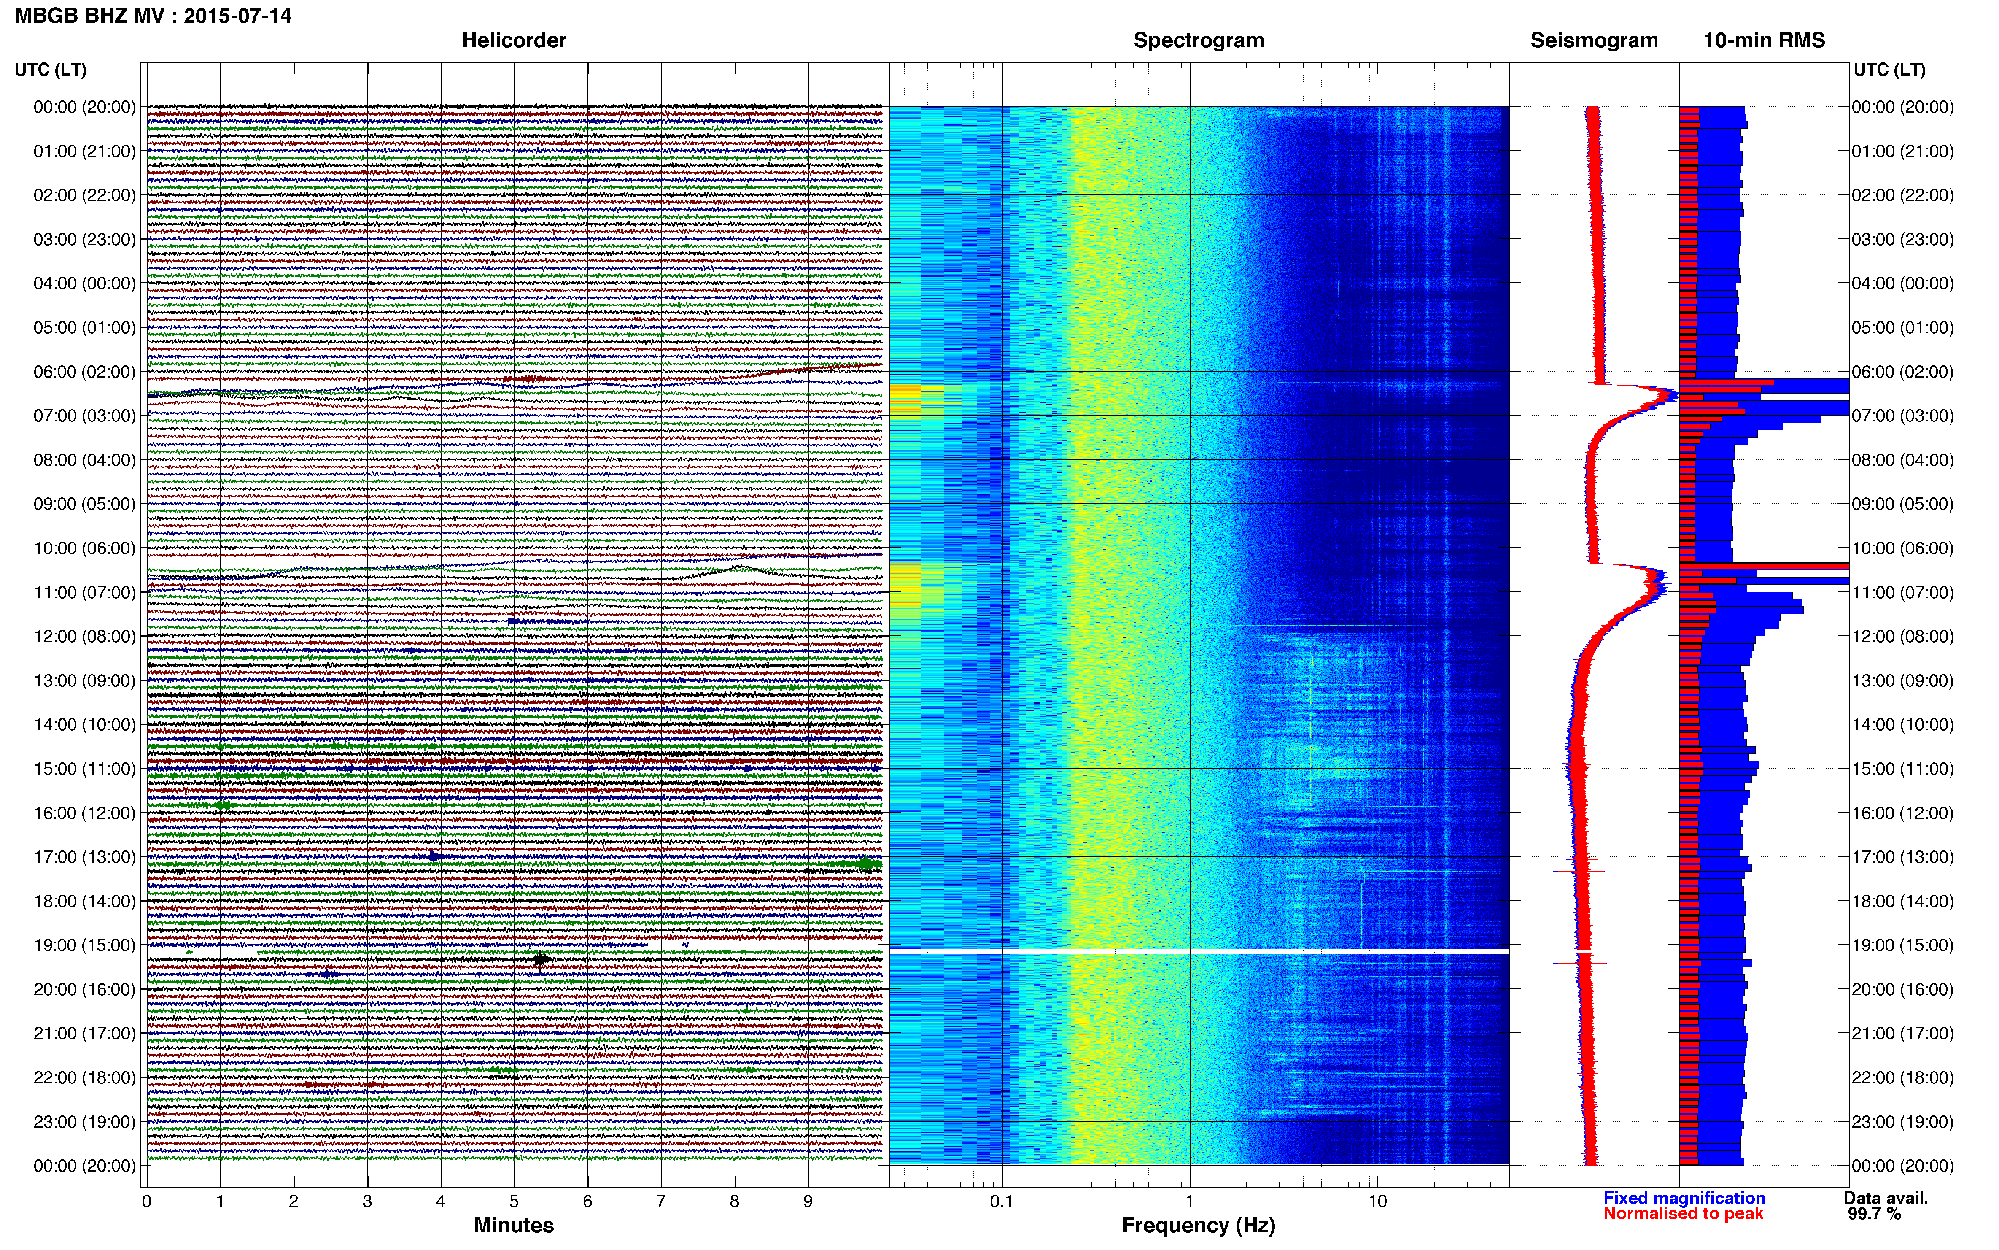Select the '10-min RMS' panel heading
The height and width of the screenshot is (1250, 1999).
tap(1765, 40)
